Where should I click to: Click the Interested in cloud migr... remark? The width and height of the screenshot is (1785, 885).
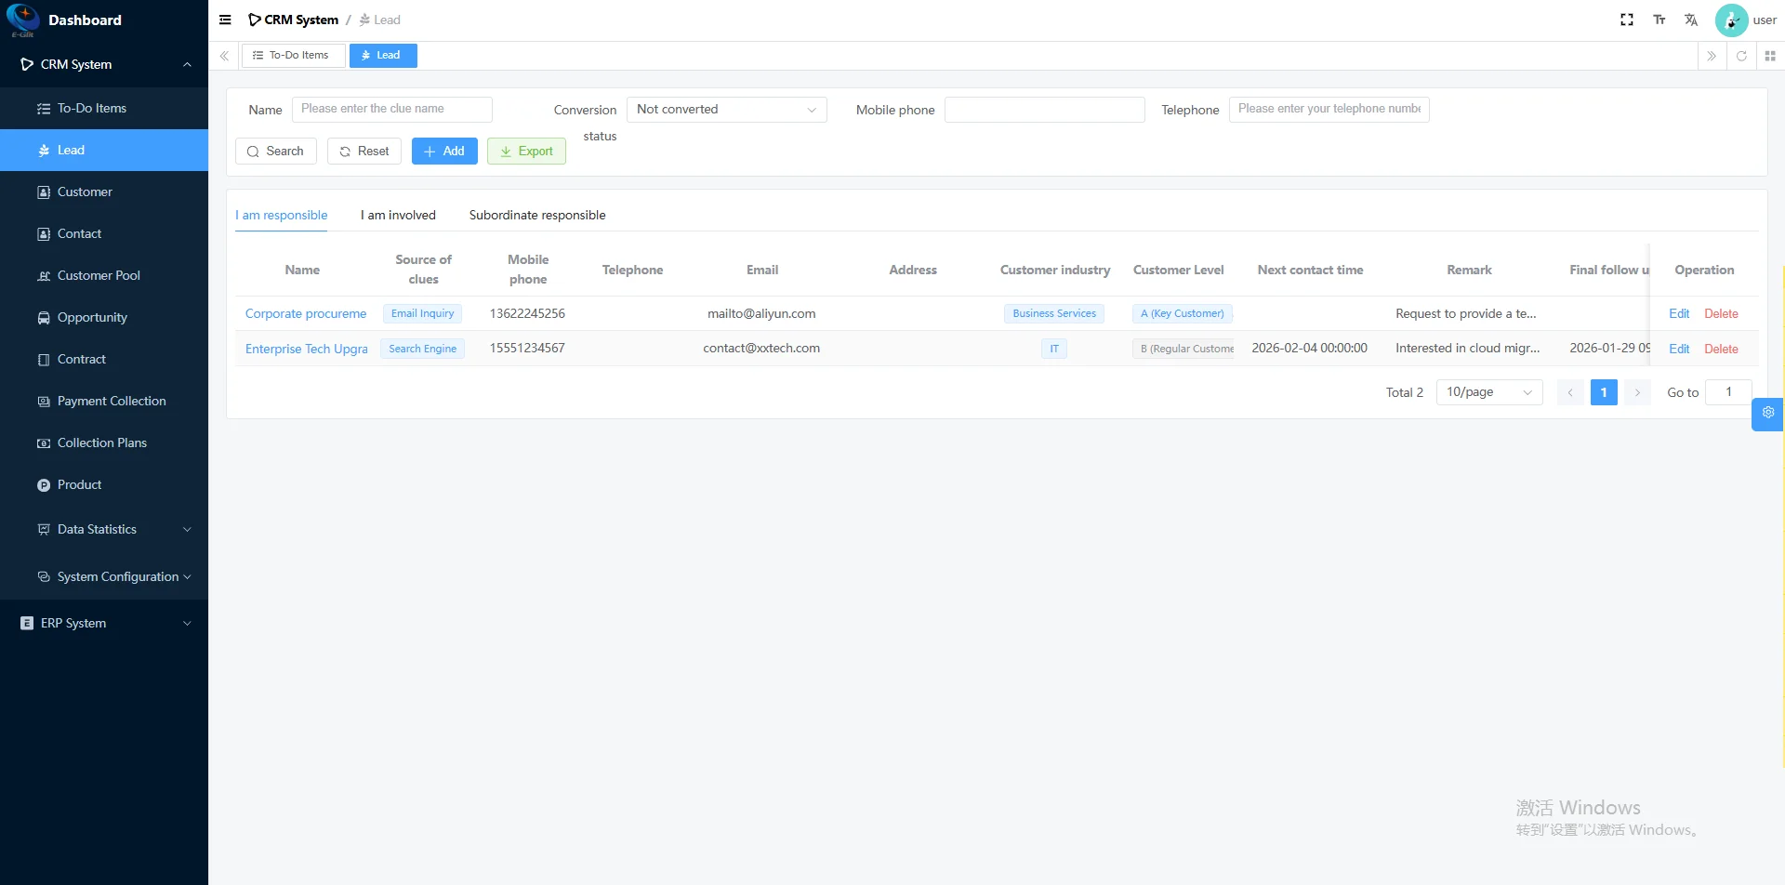pyautogui.click(x=1468, y=348)
